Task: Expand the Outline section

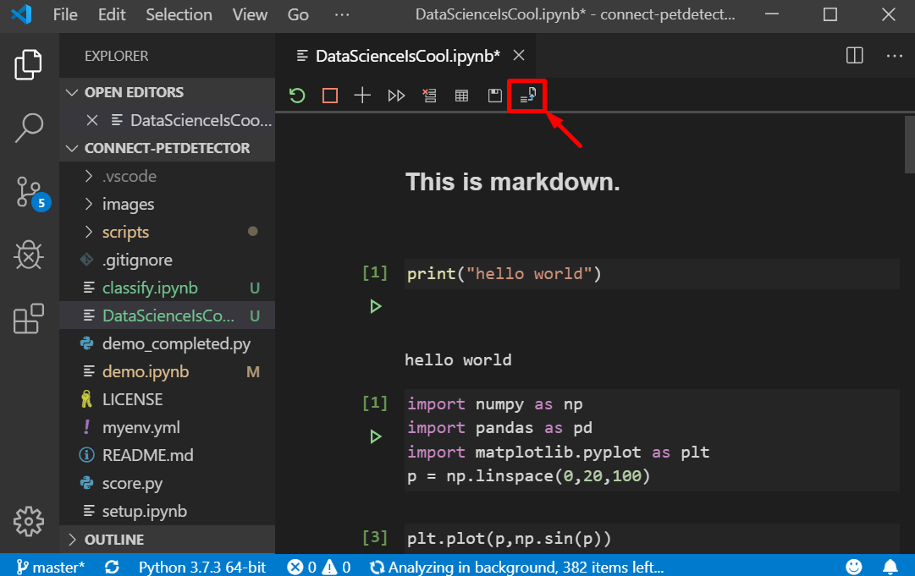Action: pos(167,540)
